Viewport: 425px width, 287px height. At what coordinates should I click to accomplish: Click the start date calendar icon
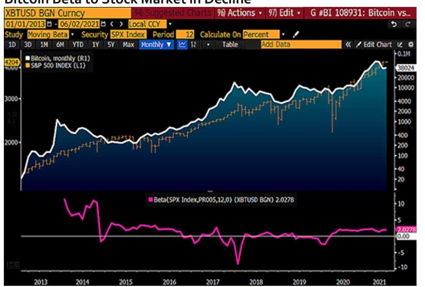49,24
